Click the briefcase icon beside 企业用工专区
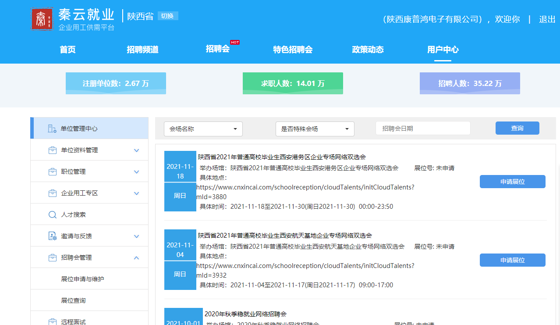 [53, 193]
